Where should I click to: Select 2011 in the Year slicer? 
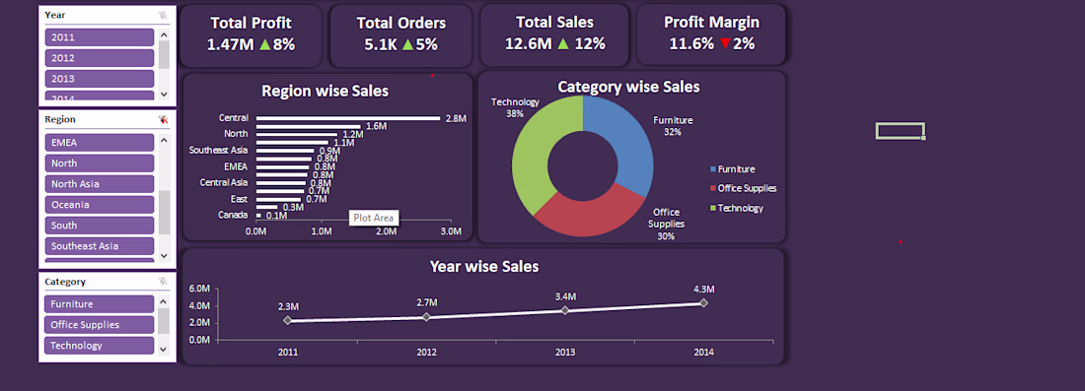pyautogui.click(x=100, y=37)
